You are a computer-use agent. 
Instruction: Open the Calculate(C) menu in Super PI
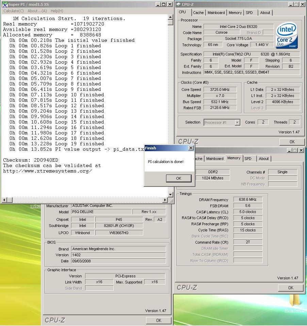tap(14, 11)
